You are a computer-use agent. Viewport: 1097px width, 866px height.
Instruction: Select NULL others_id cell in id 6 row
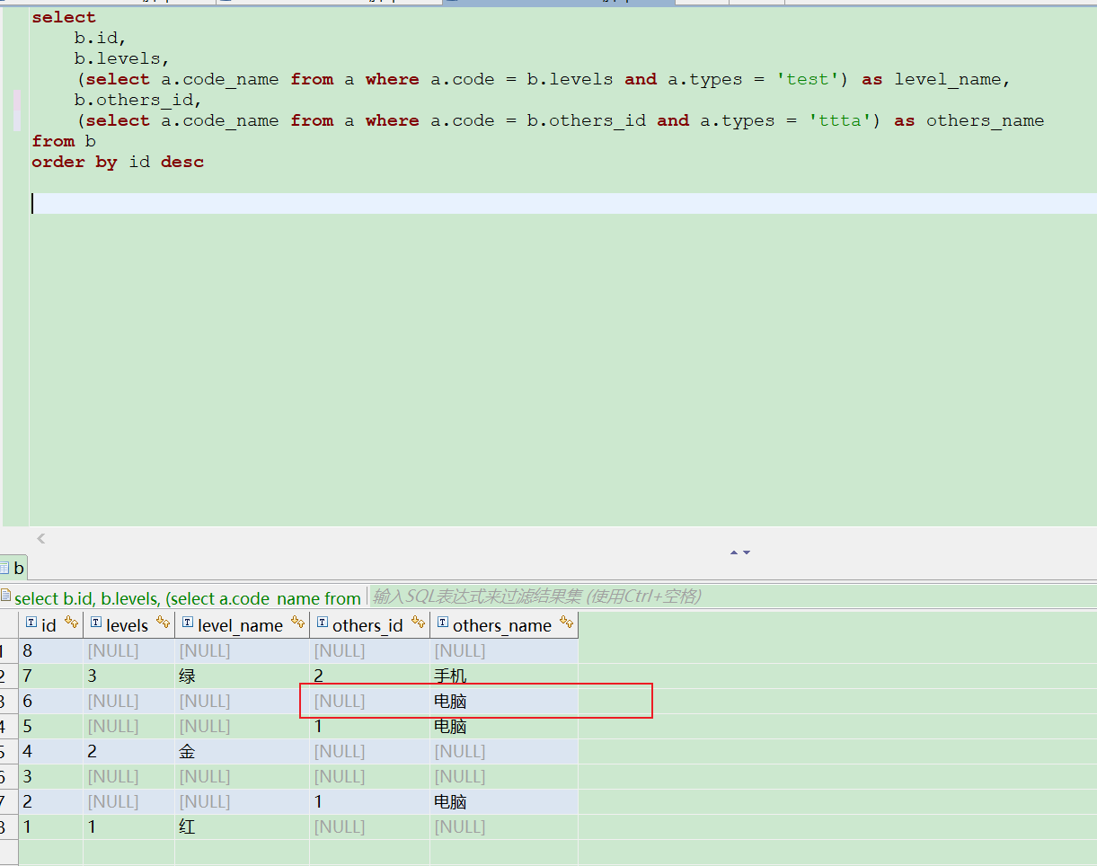pyautogui.click(x=369, y=701)
